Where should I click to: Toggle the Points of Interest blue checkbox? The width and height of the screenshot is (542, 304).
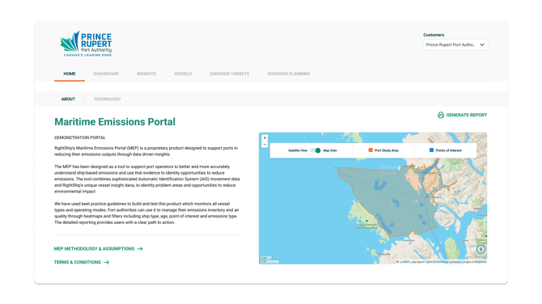(431, 150)
